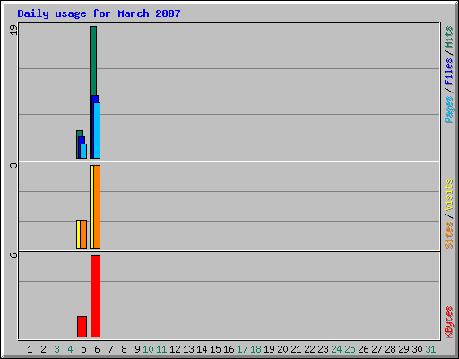The width and height of the screenshot is (459, 359).
Task: Click day label "5" on x-axis
Action: (83, 349)
